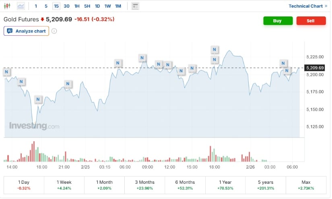Select the area chart type icon

click(21, 6)
